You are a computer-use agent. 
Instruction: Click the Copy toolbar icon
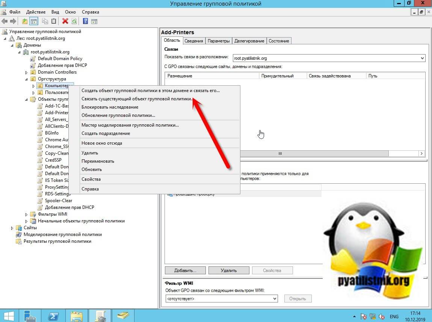[45, 21]
